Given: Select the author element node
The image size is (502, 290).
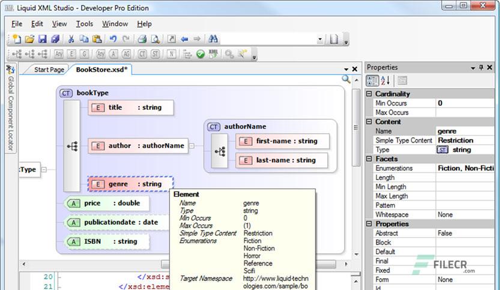Looking at the screenshot, I should coord(138,146).
